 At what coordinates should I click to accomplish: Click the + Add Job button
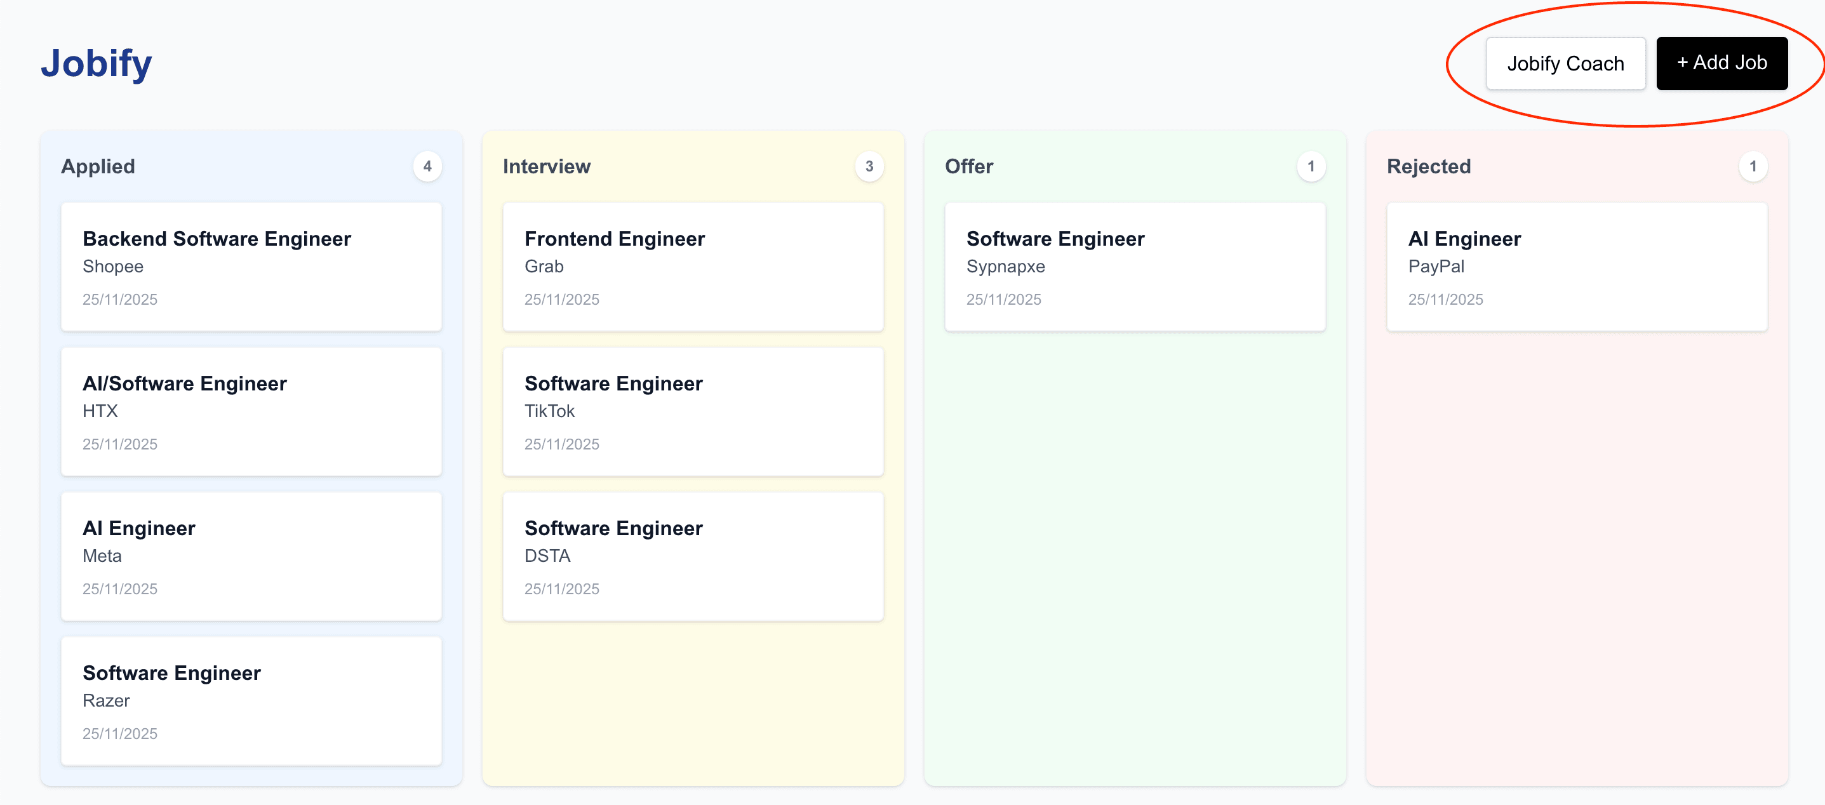tap(1721, 62)
